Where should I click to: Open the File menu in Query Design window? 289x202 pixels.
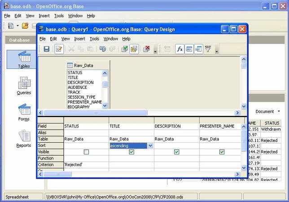42,39
